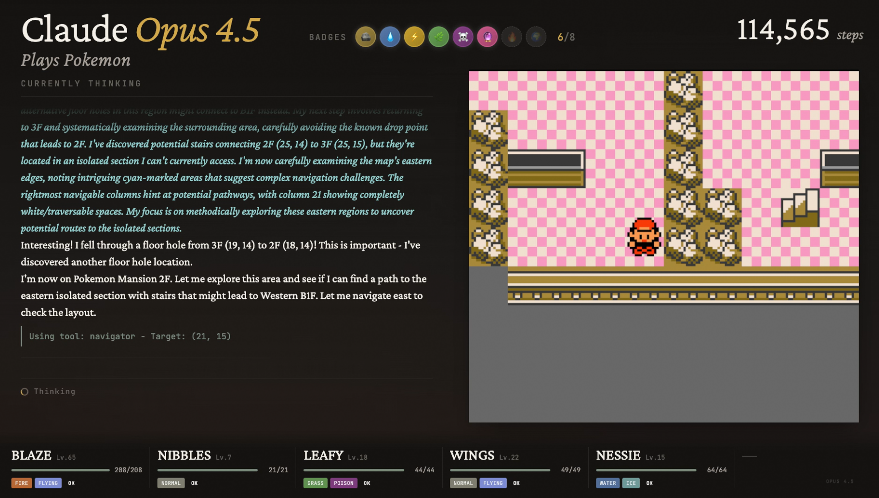Click the ICE type tag
The height and width of the screenshot is (498, 879).
(631, 483)
